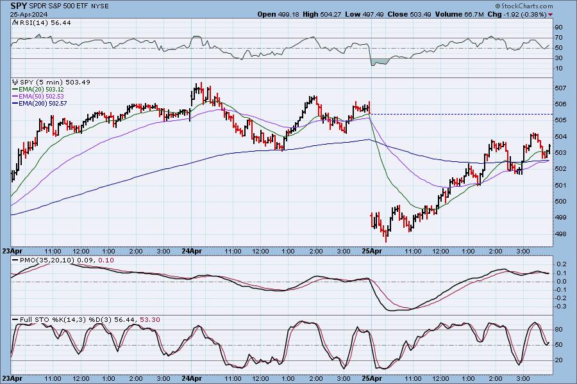This screenshot has height=384, width=577.
Task: Click the 70 level on the RSI axis
Action: pos(558,38)
